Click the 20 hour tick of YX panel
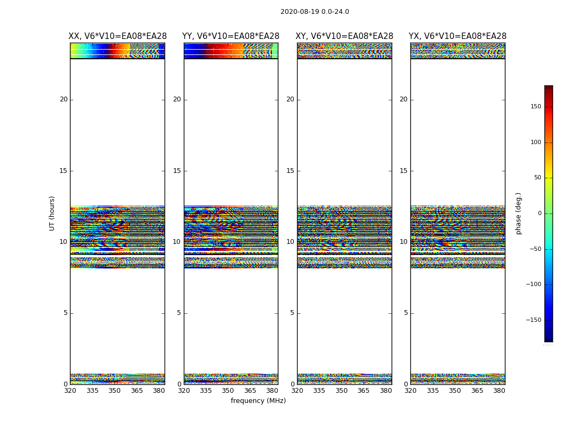The image size is (561, 427). (x=403, y=99)
